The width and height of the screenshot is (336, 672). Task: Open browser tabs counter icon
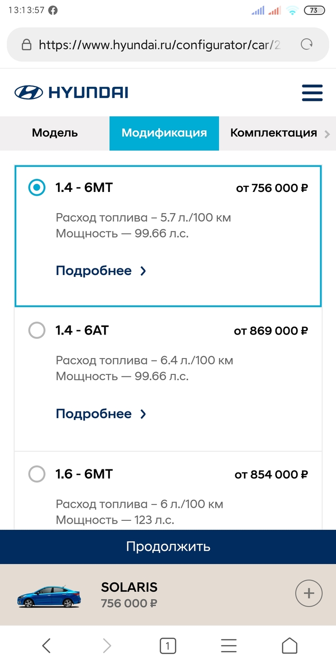point(168,646)
